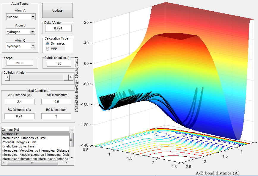Select the AB Distance input box
258x176 pixels.
tap(20, 102)
